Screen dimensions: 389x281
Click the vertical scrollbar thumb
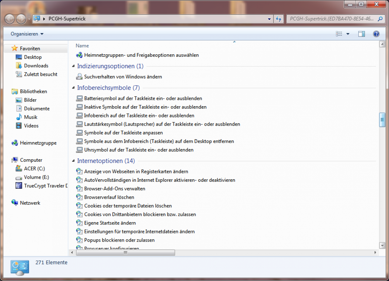(x=382, y=119)
